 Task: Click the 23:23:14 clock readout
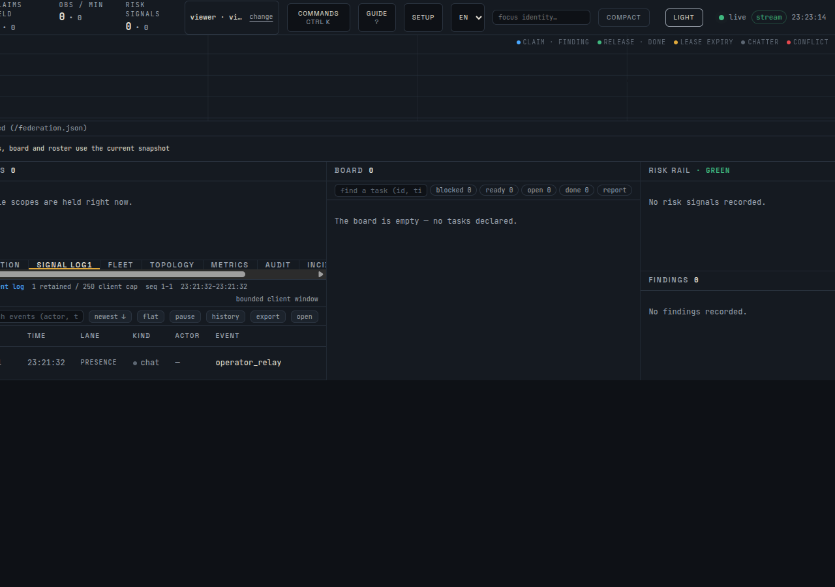click(809, 18)
